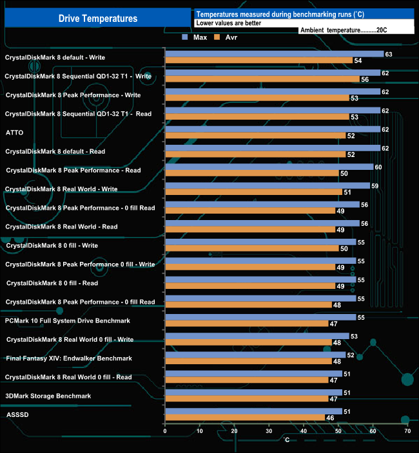This screenshot has height=453, width=419.
Task: Click the Max bar valued 63
Action: coord(275,54)
